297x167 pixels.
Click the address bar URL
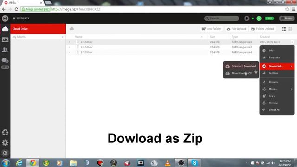coord(76,9)
